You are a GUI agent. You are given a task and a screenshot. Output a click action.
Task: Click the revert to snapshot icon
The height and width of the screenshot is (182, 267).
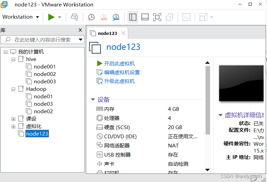pos(104,17)
